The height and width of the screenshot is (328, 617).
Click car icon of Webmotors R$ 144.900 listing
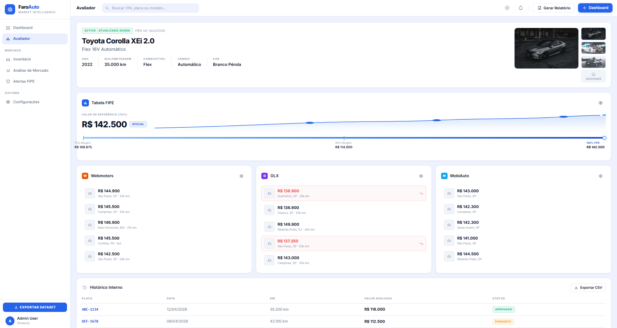[x=90, y=193]
